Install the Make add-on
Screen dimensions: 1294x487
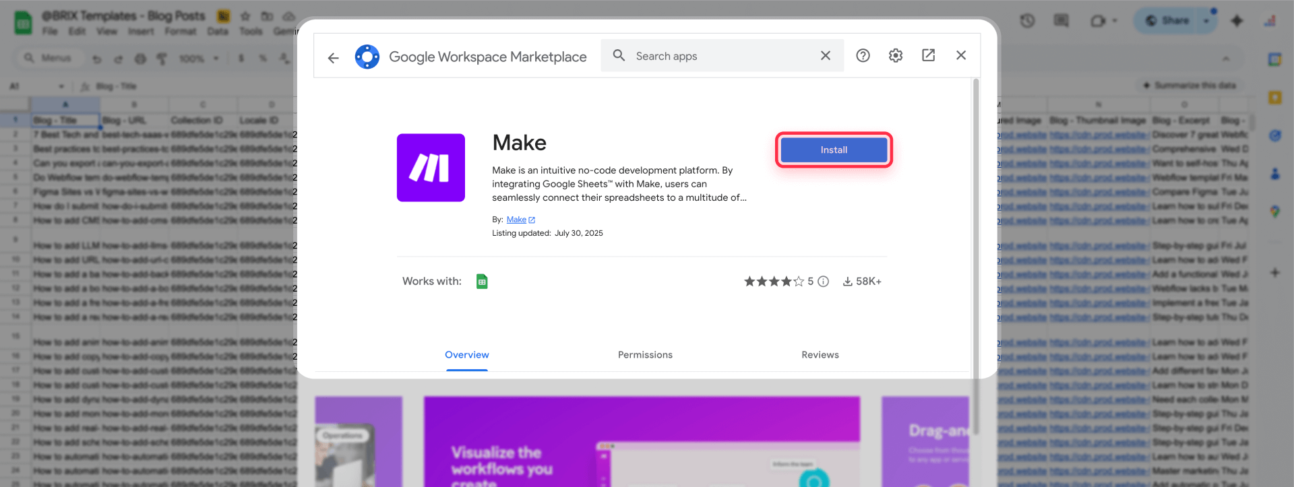[x=834, y=150]
